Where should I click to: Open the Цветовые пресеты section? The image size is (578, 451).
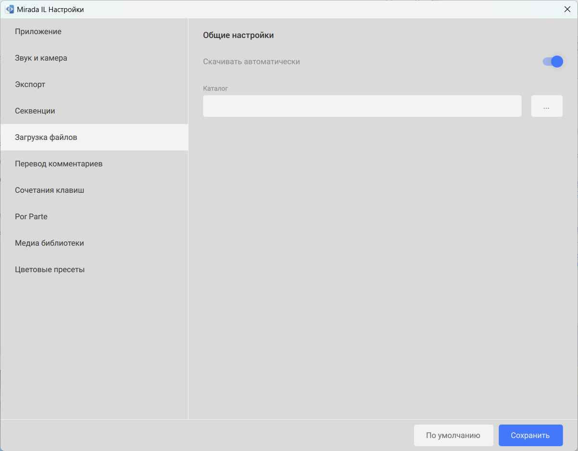pos(94,270)
